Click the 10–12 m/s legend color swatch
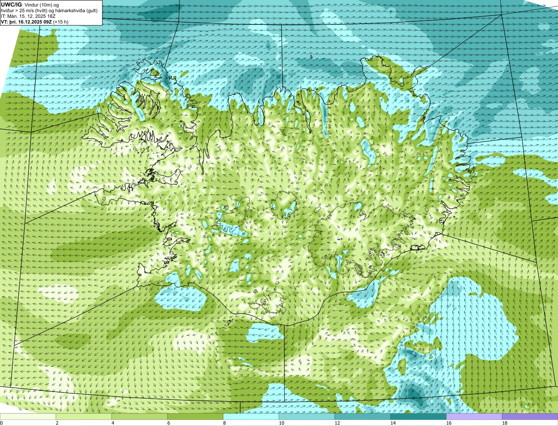 coord(307,416)
